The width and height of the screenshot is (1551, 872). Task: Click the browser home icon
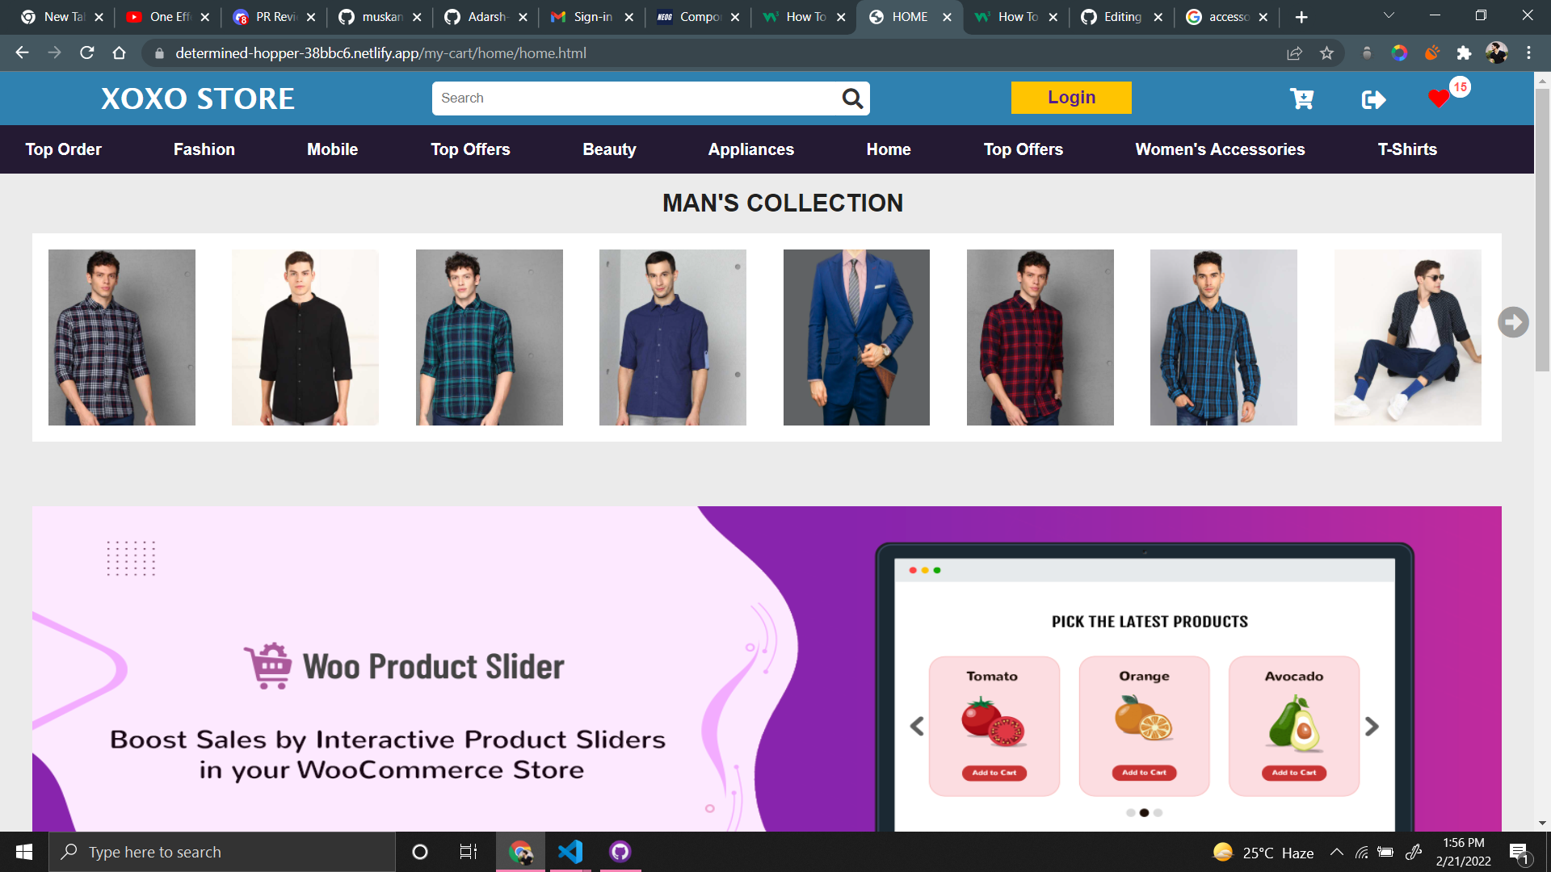pos(120,53)
